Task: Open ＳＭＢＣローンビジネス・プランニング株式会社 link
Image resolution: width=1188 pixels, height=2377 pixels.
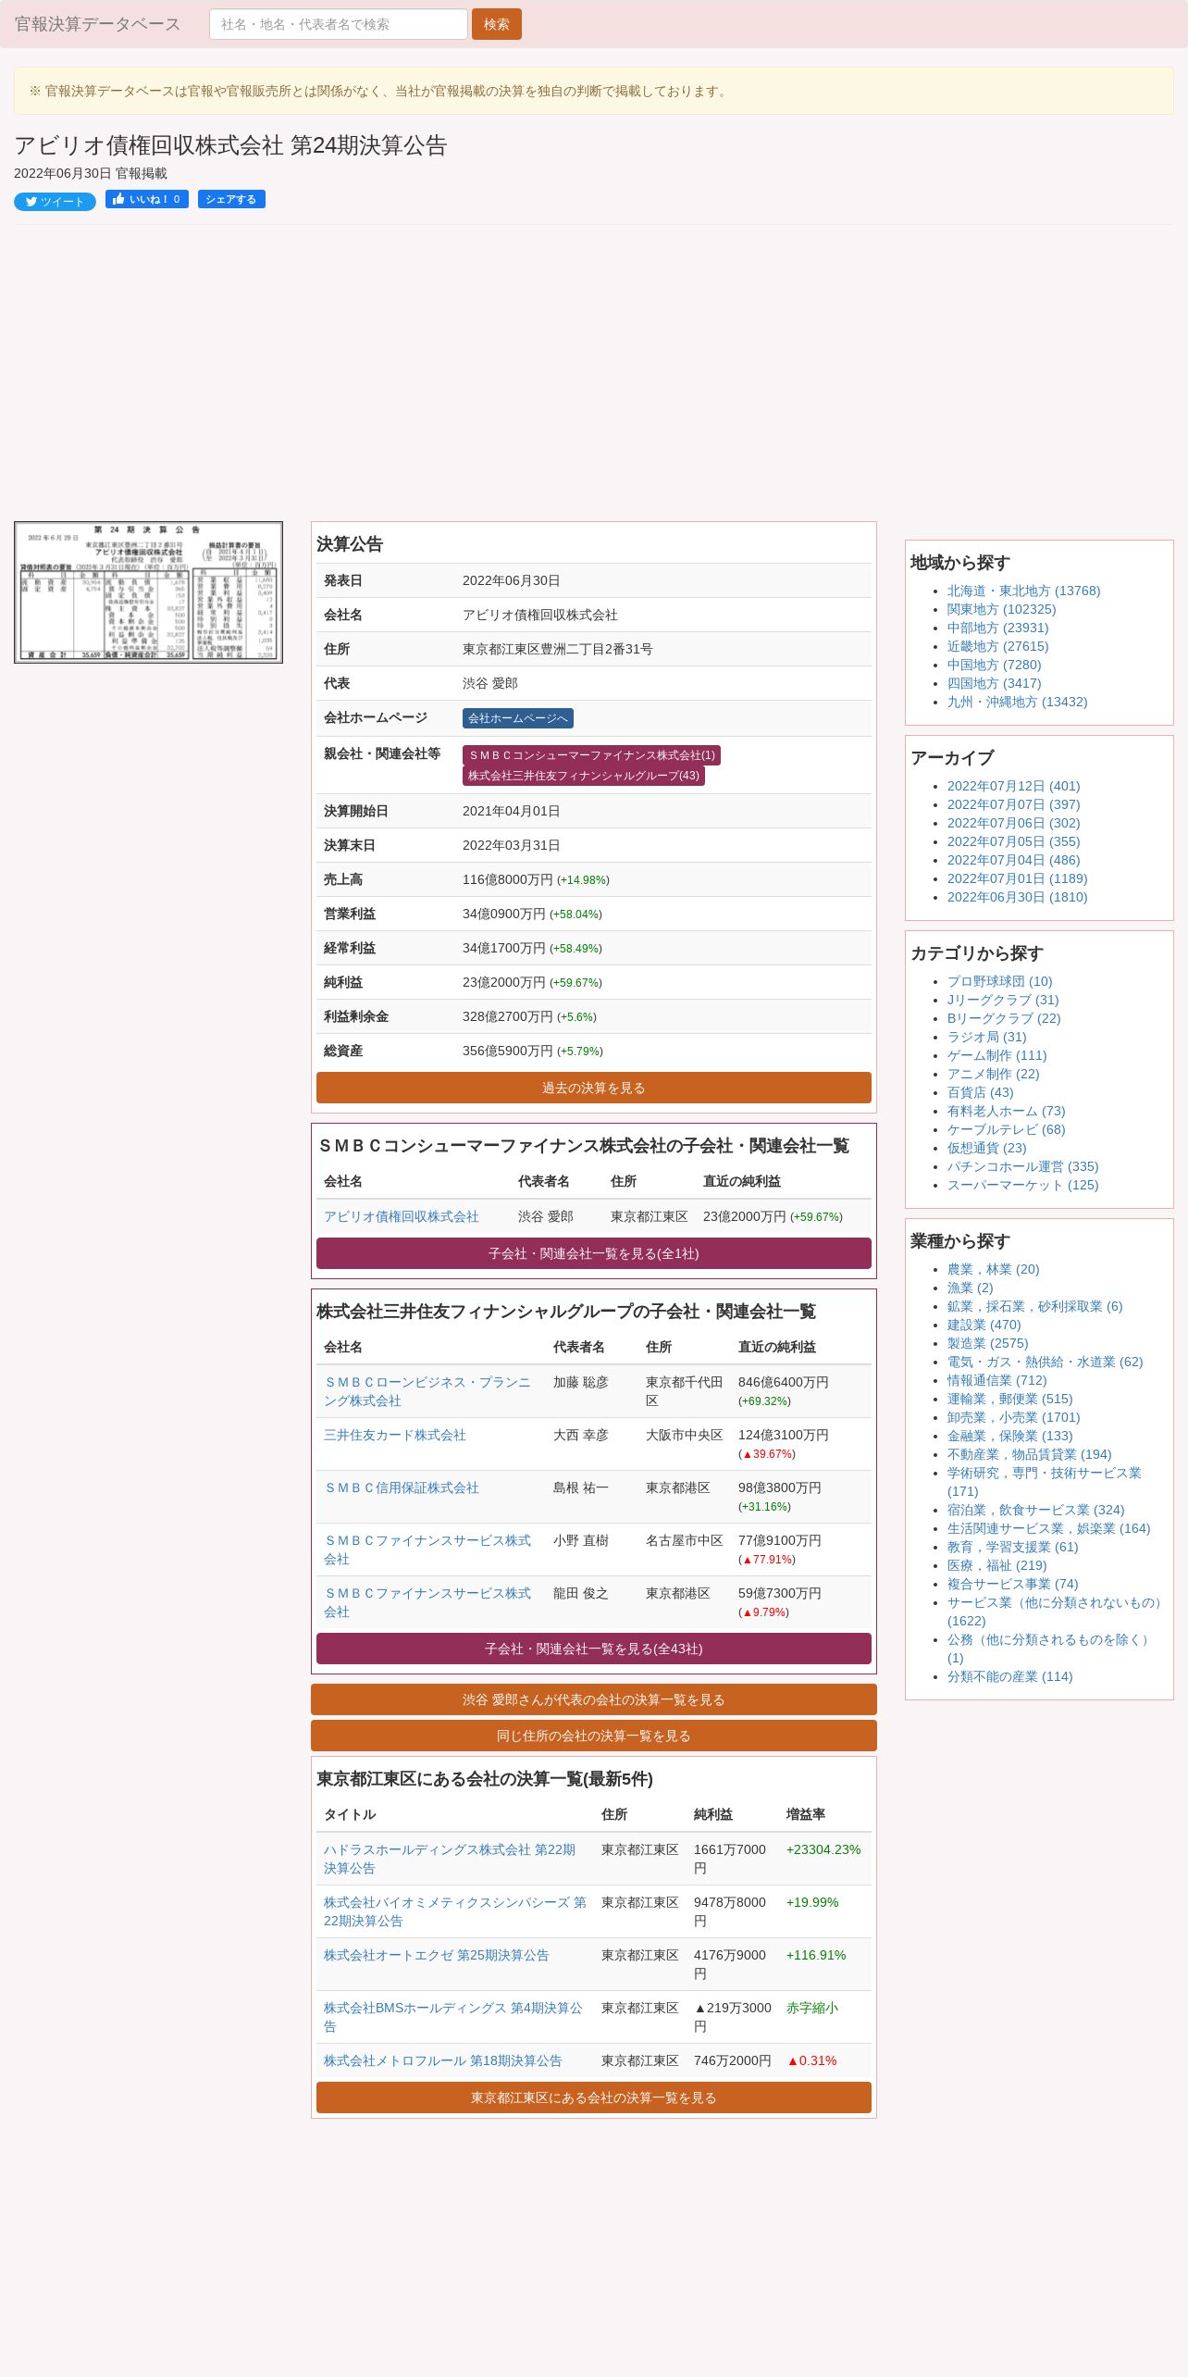Action: (x=427, y=1391)
